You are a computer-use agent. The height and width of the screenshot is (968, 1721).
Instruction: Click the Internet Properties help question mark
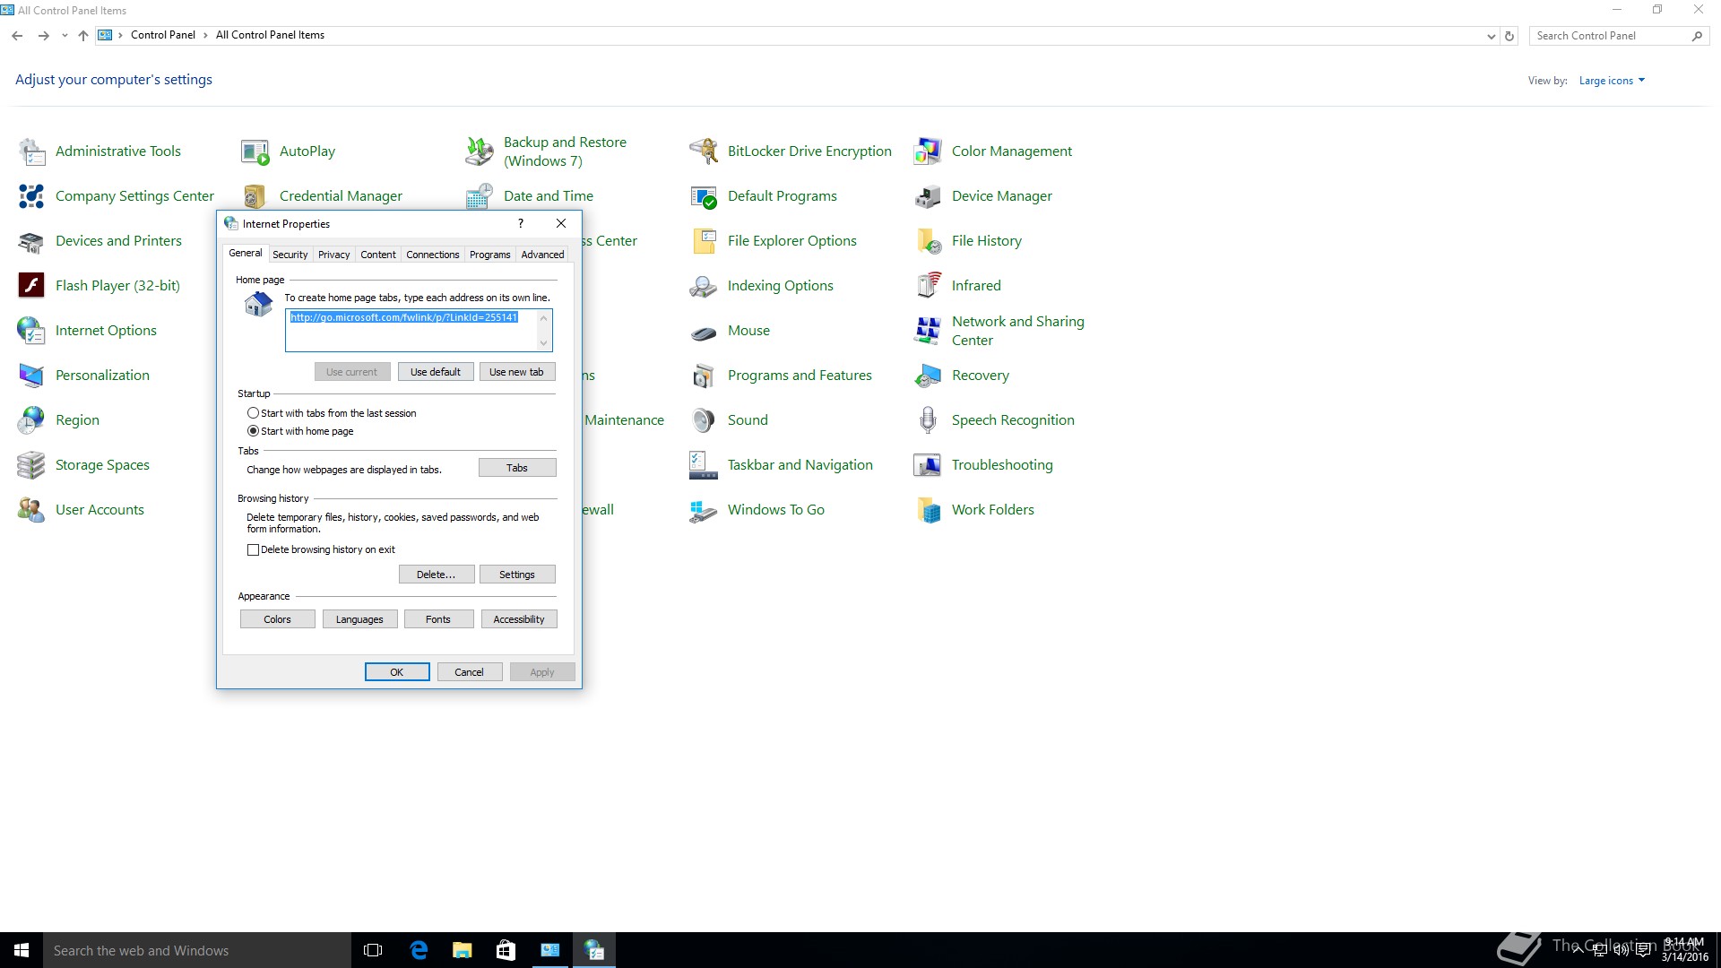(x=521, y=224)
